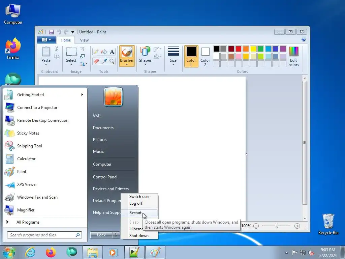Click the Redo arrow in Paint title bar
The image size is (345, 259).
point(66,32)
